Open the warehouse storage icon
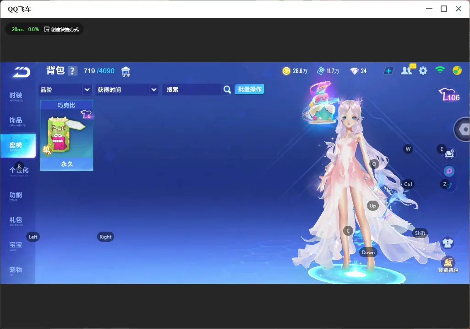 tap(126, 72)
